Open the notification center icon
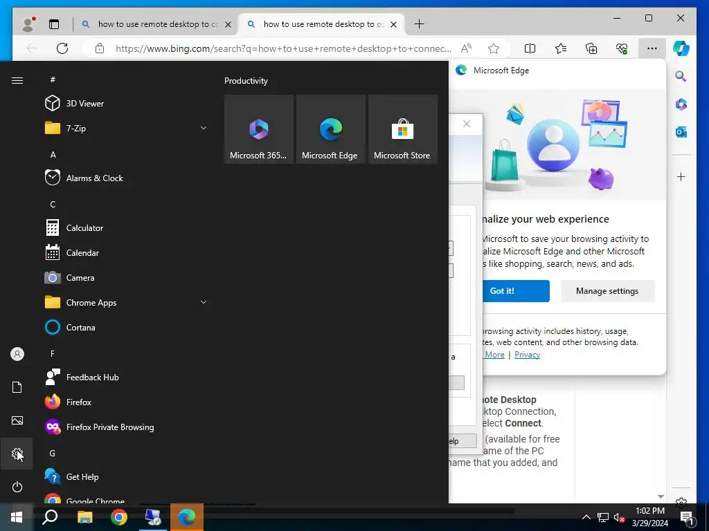 tap(688, 518)
